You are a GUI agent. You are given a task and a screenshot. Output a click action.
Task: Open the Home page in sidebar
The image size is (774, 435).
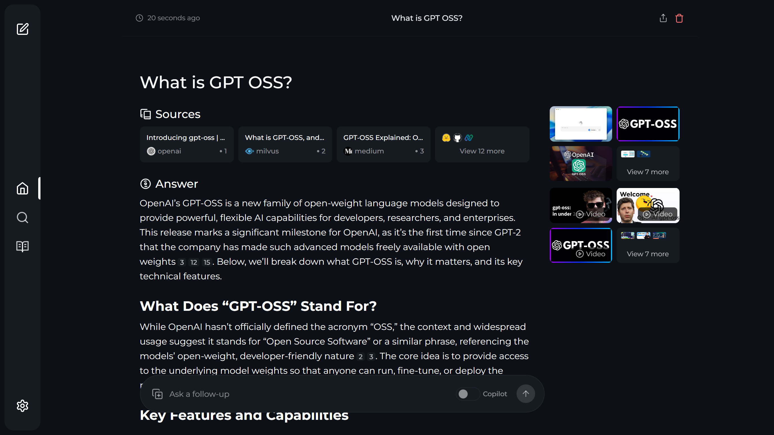[22, 188]
